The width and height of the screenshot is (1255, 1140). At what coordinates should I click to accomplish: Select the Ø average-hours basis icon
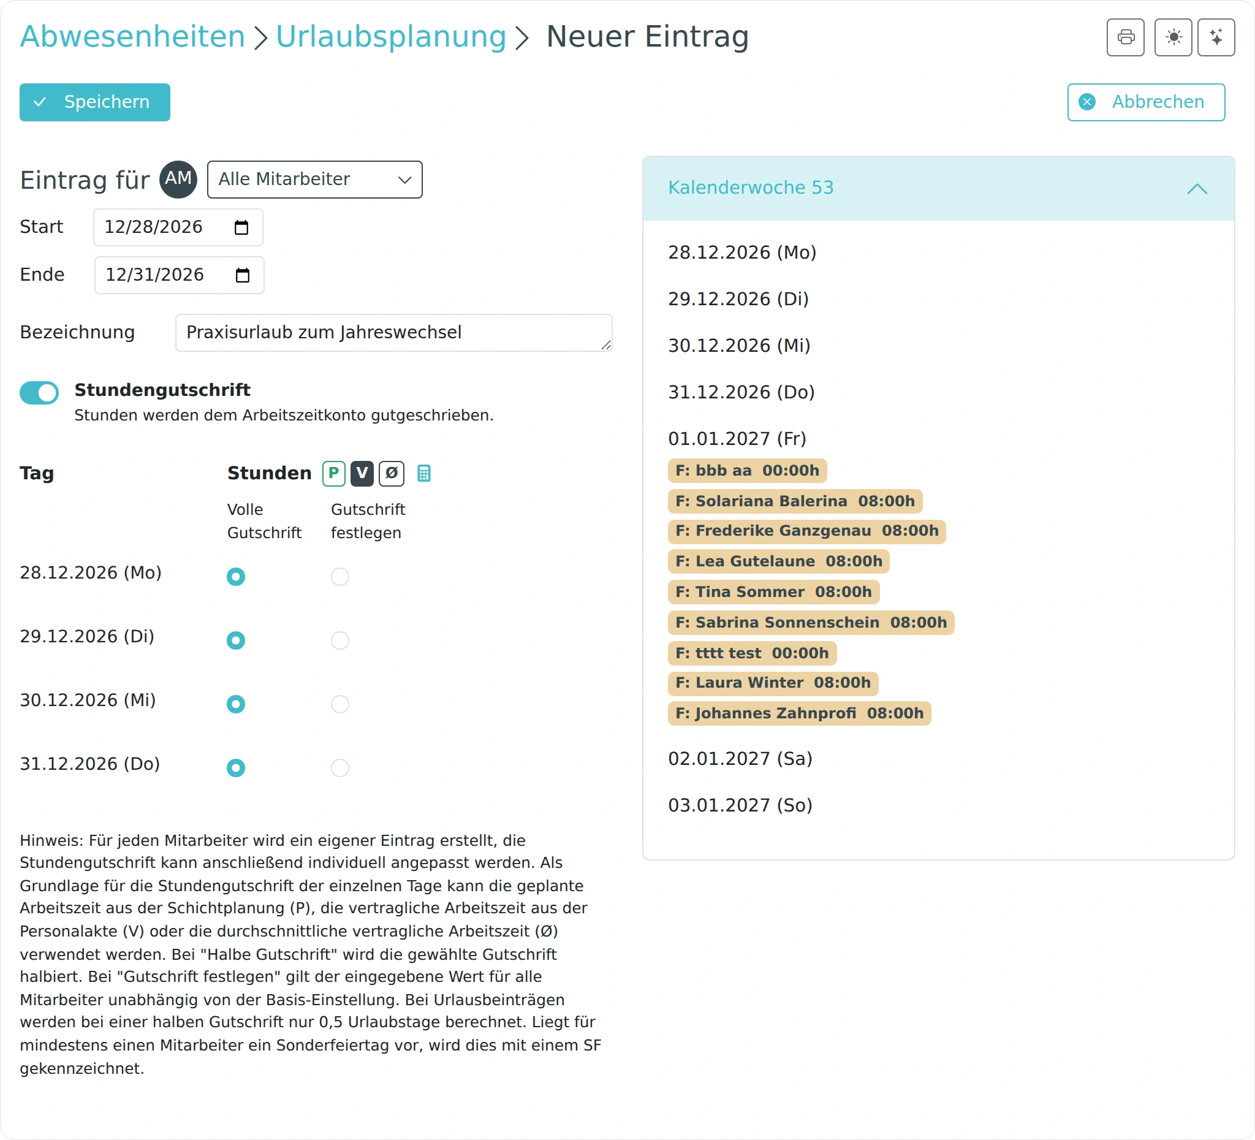(x=391, y=473)
